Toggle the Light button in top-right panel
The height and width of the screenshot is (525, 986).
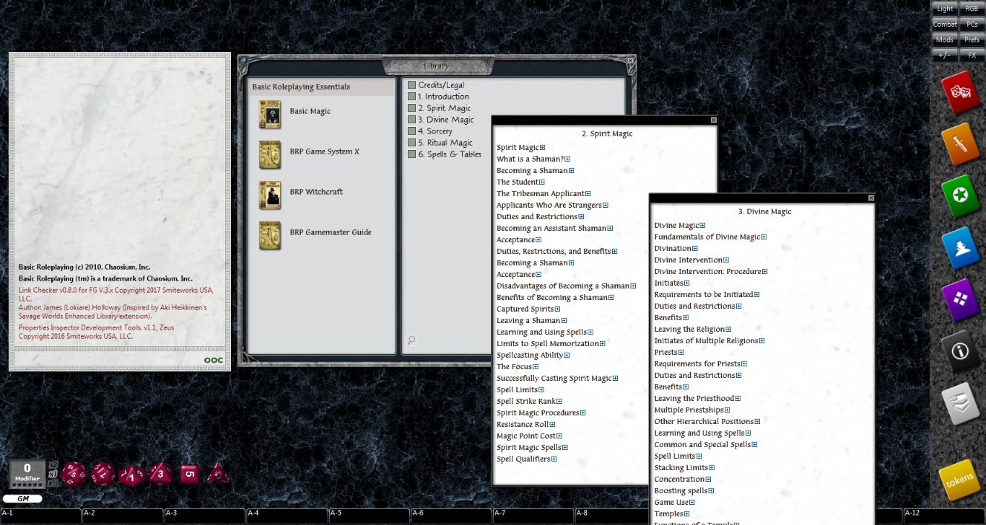click(945, 9)
